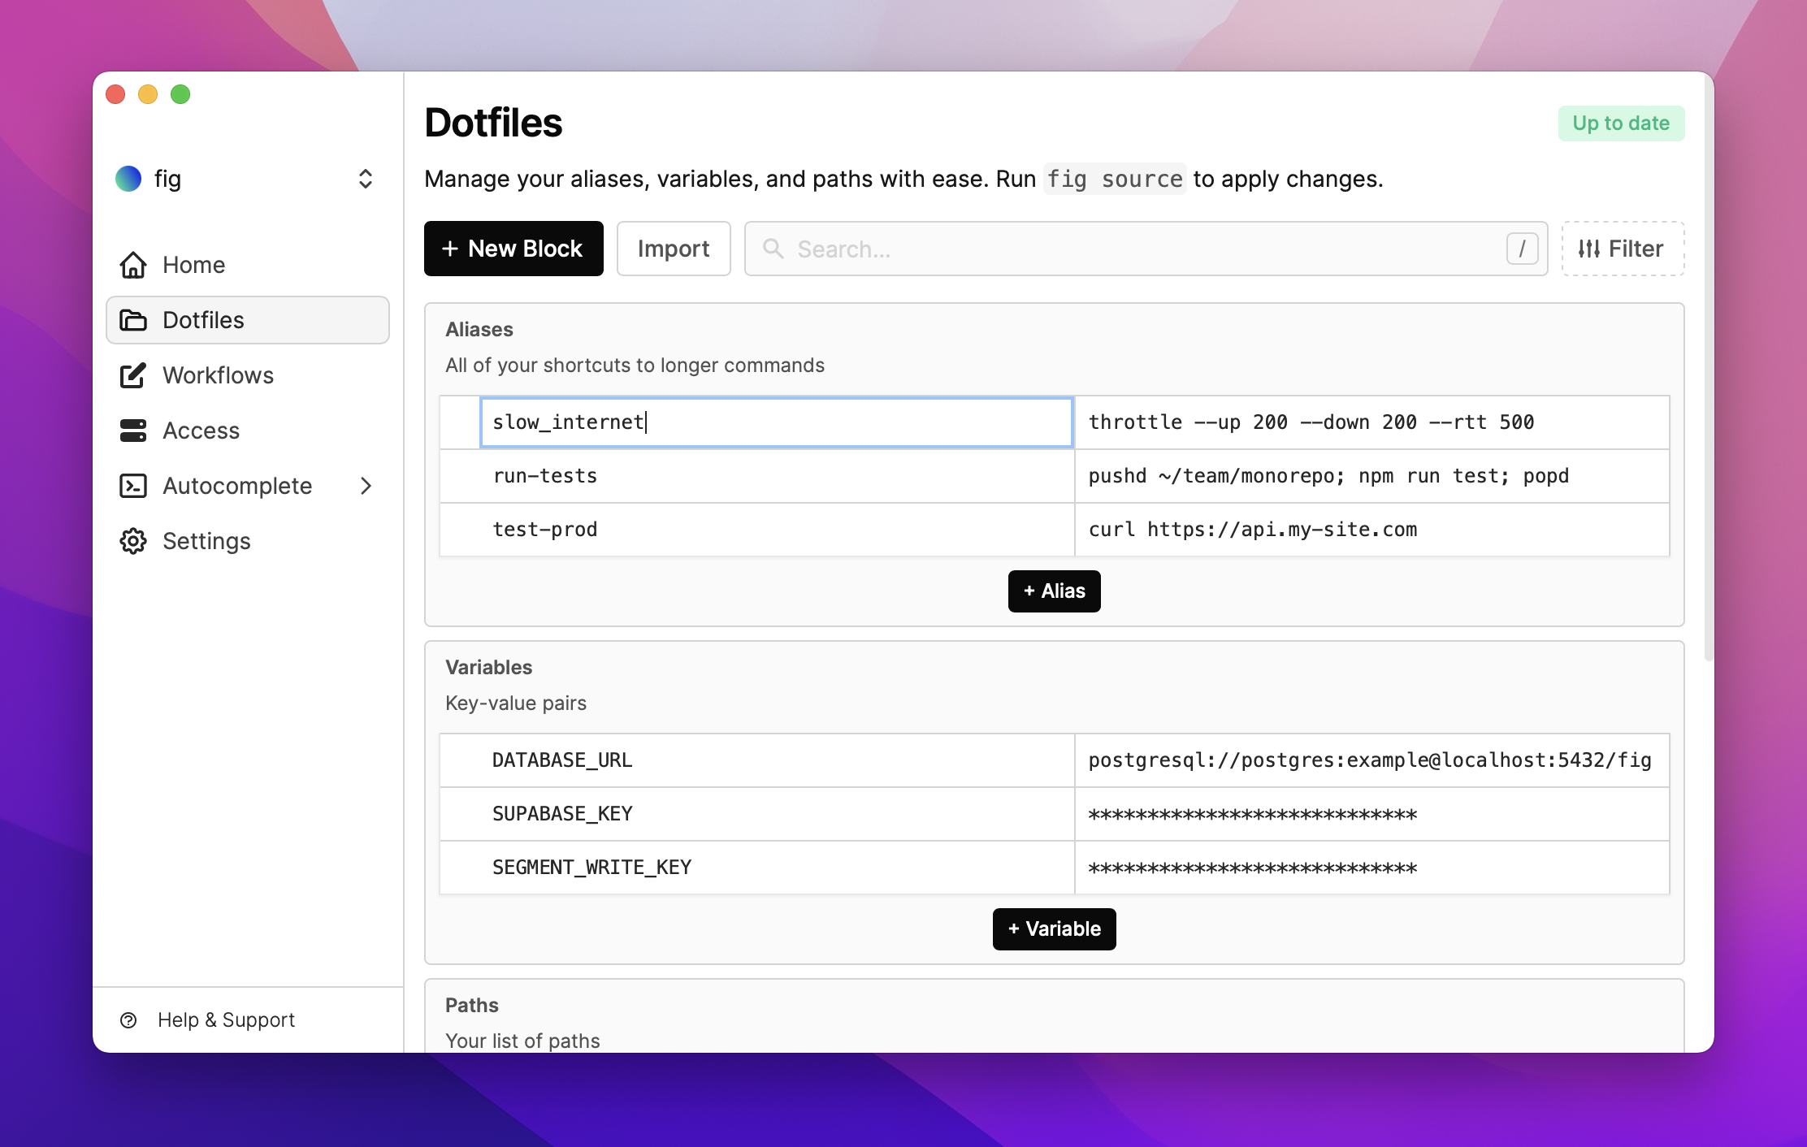The image size is (1807, 1147).
Task: Click the Home house icon
Action: point(133,265)
